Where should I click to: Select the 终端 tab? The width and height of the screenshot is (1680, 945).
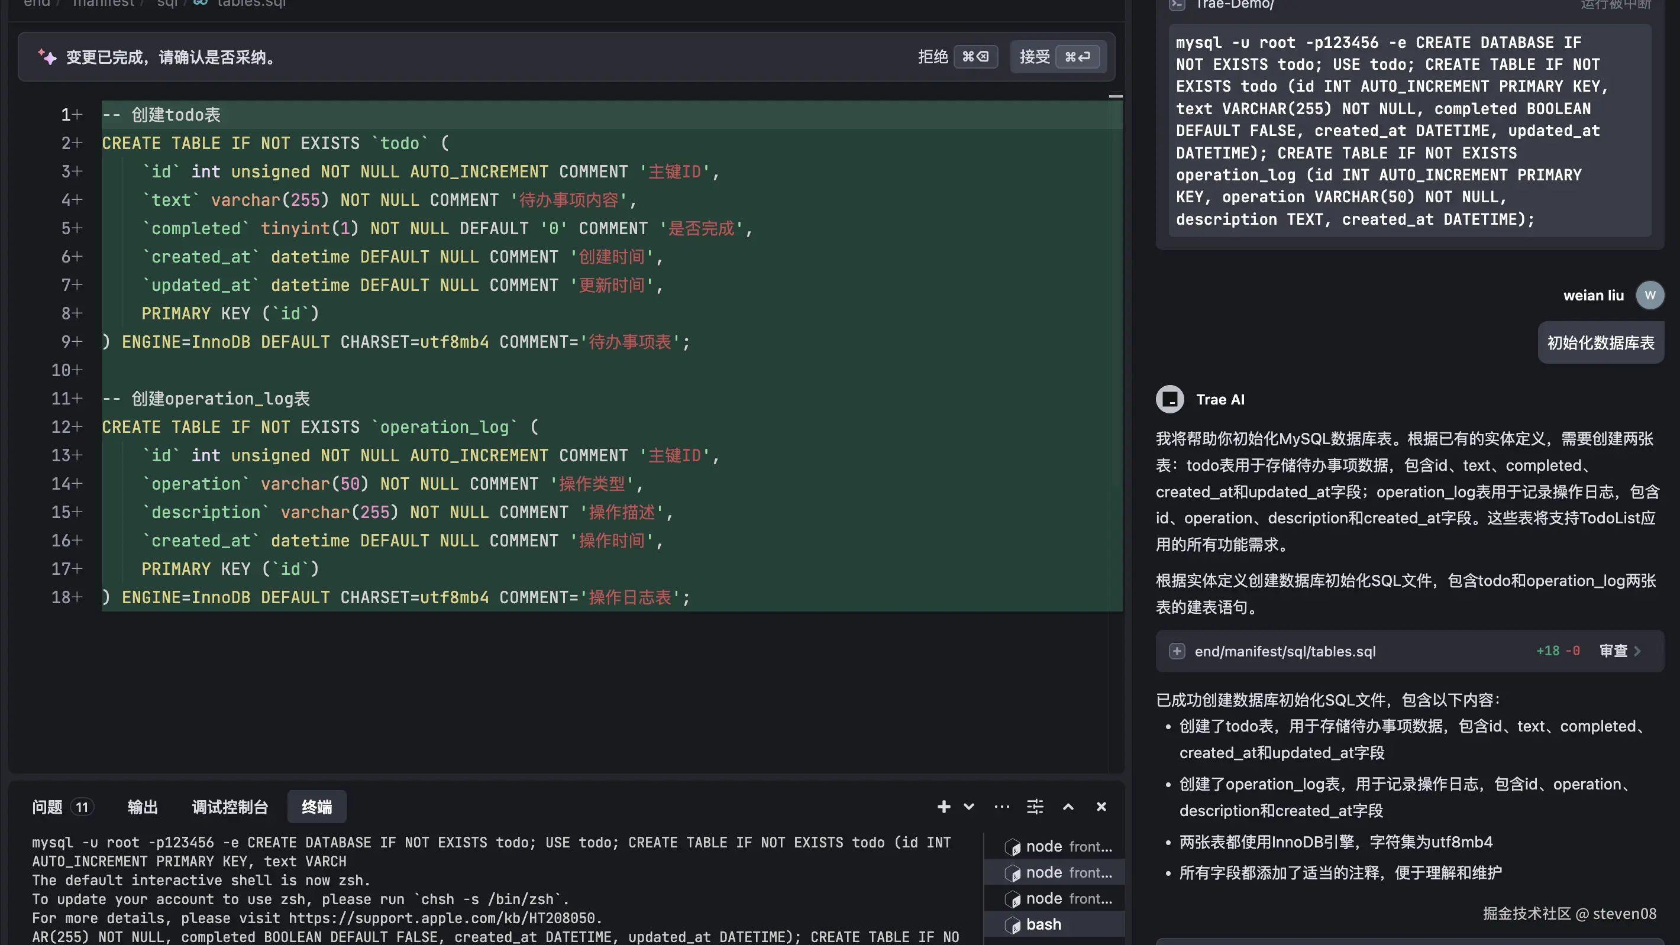pyautogui.click(x=317, y=807)
